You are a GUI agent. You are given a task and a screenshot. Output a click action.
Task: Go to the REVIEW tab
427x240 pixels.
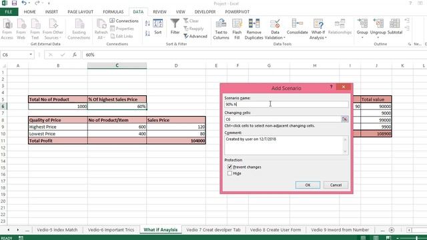[159, 12]
